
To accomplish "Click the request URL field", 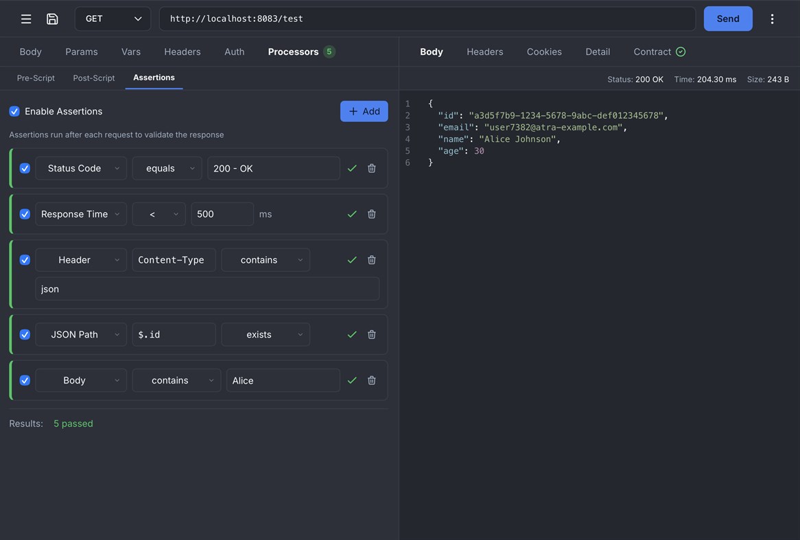I will point(427,19).
